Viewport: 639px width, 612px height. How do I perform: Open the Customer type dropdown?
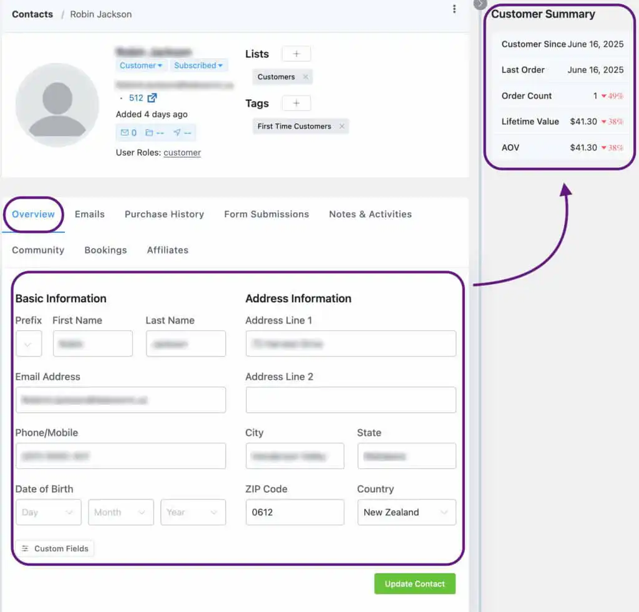(141, 65)
